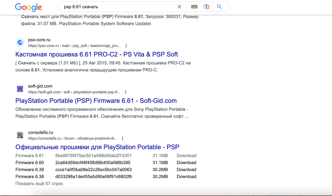332x196 pixels.
Task: Click soft-gid.com purple favicon
Action: pos(20,89)
